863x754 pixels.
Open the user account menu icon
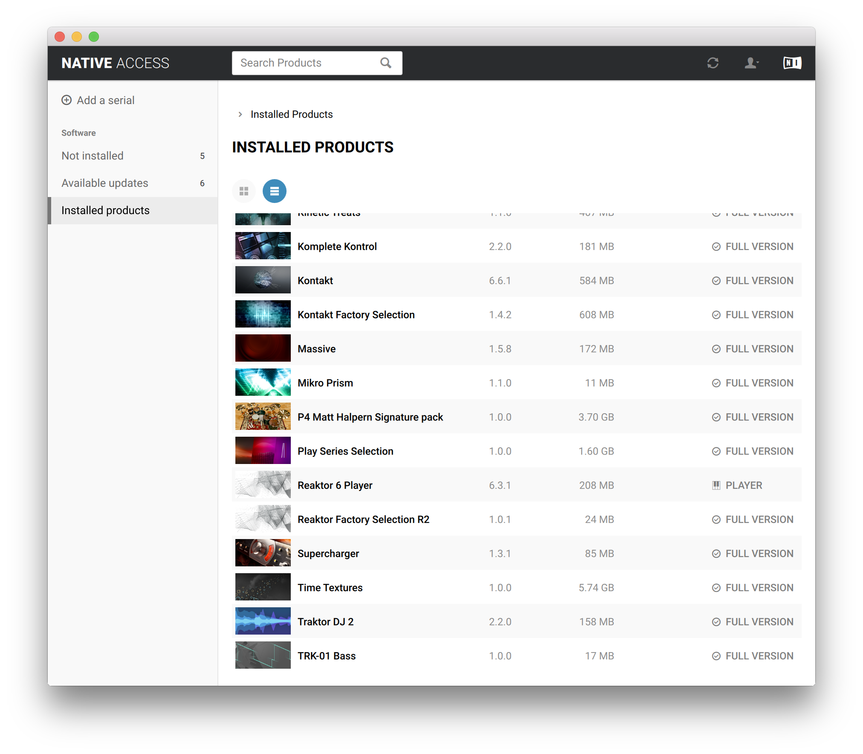[x=751, y=63]
